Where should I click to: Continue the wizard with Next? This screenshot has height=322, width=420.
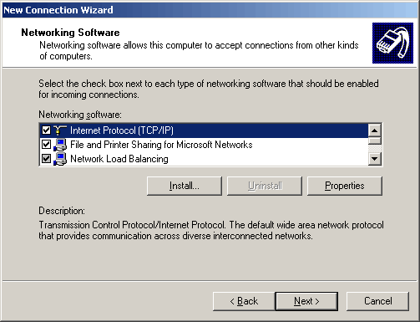tap(306, 301)
